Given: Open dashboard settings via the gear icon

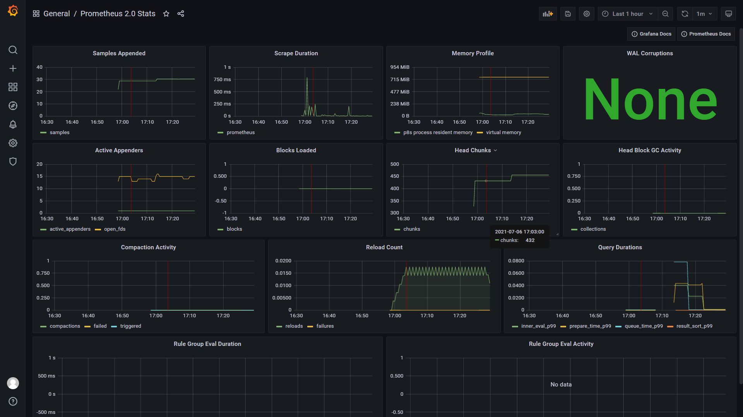Looking at the screenshot, I should 586,14.
